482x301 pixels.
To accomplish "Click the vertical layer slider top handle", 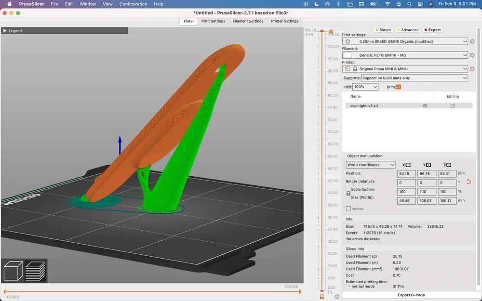I will [x=322, y=31].
